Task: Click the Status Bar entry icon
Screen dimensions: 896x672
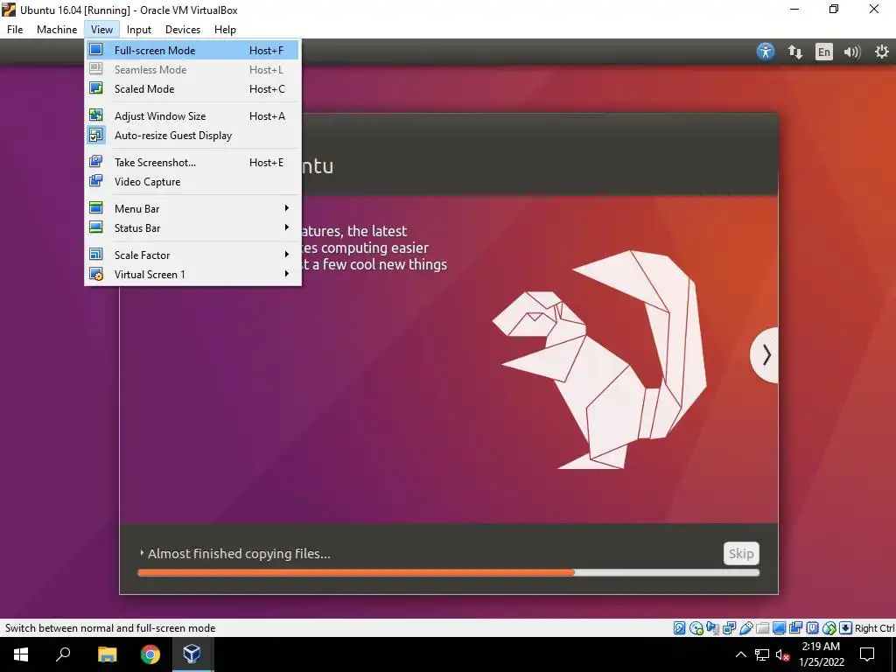Action: (x=96, y=227)
